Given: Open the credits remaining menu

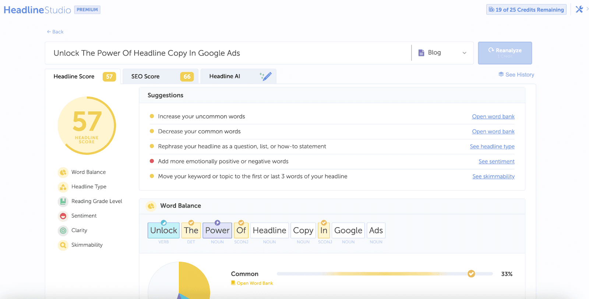Looking at the screenshot, I should point(526,10).
